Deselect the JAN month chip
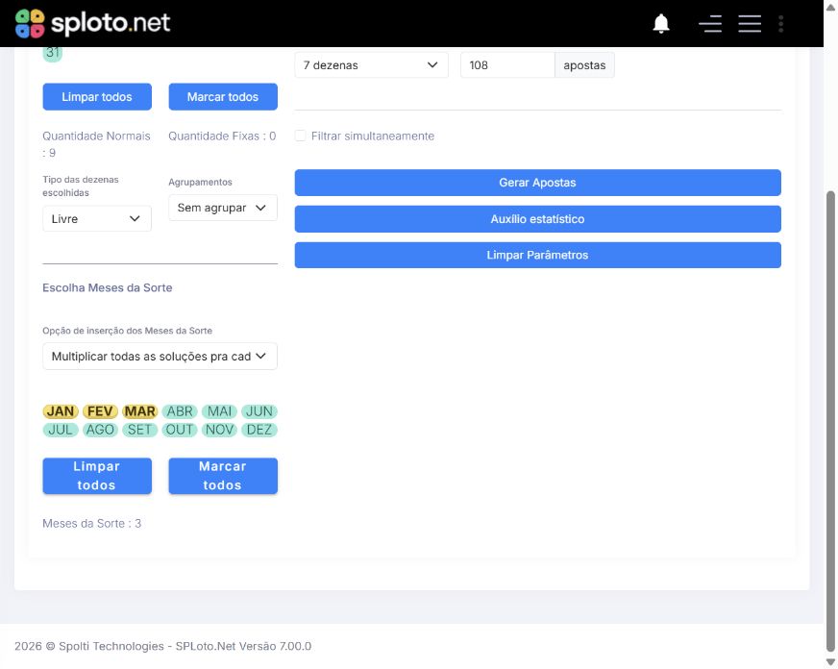The width and height of the screenshot is (838, 669). coord(61,411)
